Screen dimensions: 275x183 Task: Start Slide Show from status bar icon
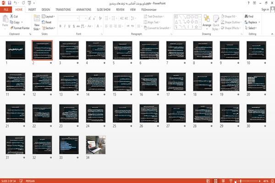(x=231, y=181)
